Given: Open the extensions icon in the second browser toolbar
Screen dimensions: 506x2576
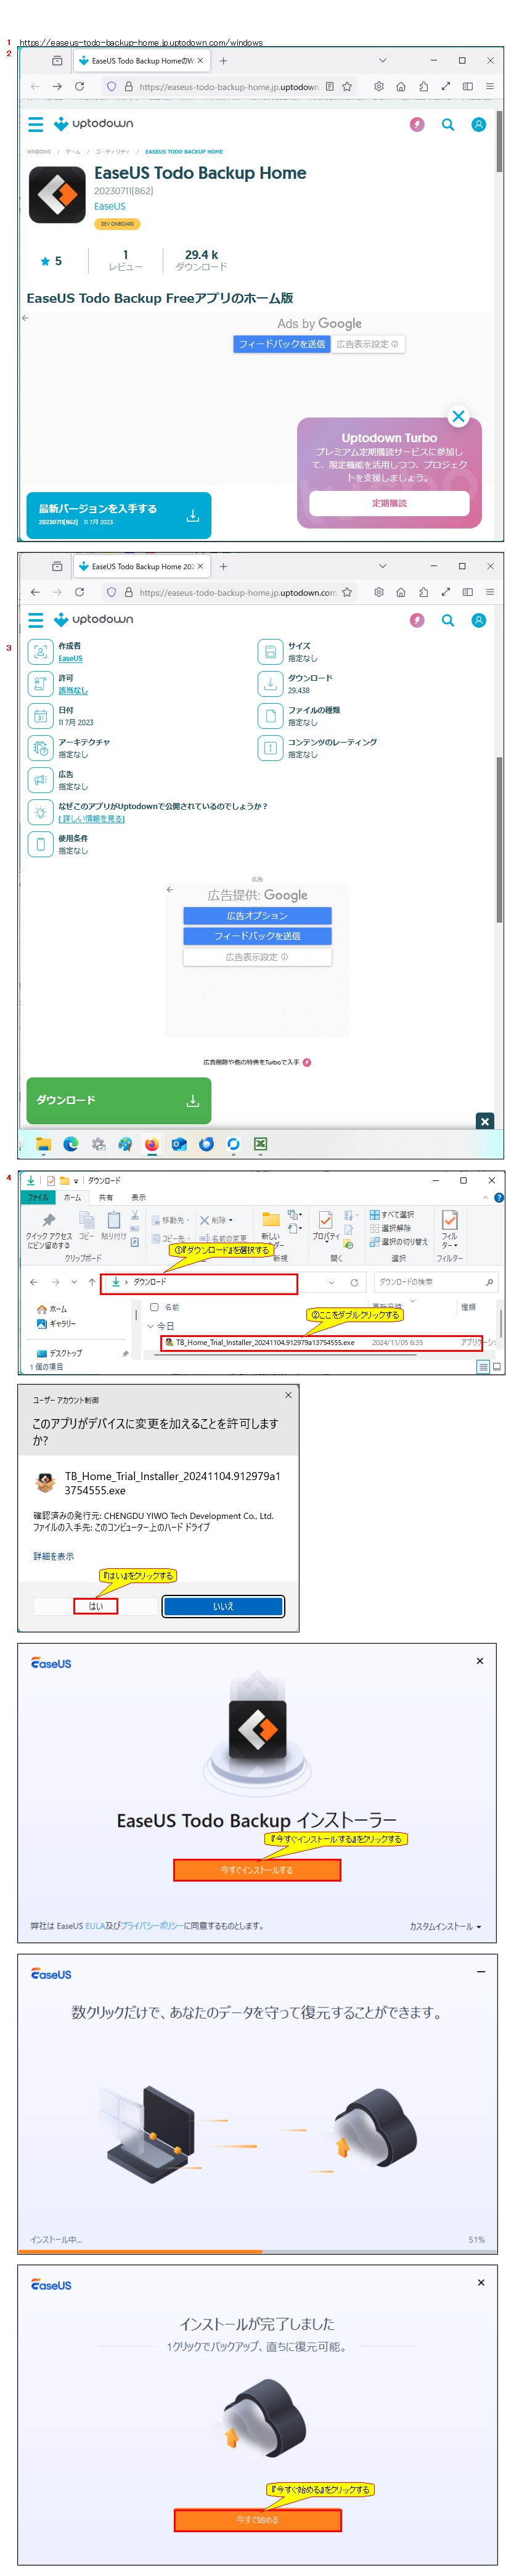Looking at the screenshot, I should 423,592.
